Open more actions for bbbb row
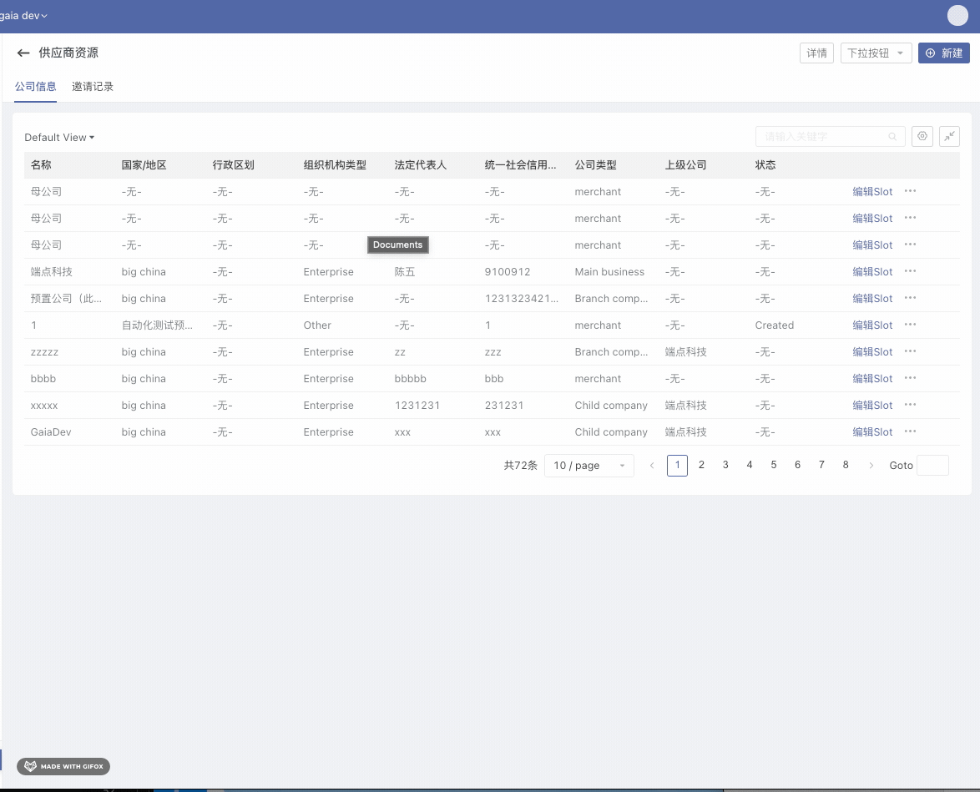The height and width of the screenshot is (792, 980). point(910,378)
